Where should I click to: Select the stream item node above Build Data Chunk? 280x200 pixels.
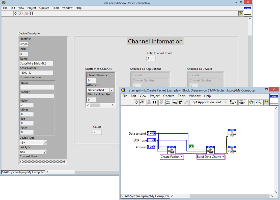click(211, 150)
